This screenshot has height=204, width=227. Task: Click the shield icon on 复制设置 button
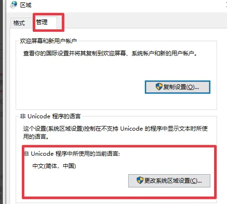point(159,87)
